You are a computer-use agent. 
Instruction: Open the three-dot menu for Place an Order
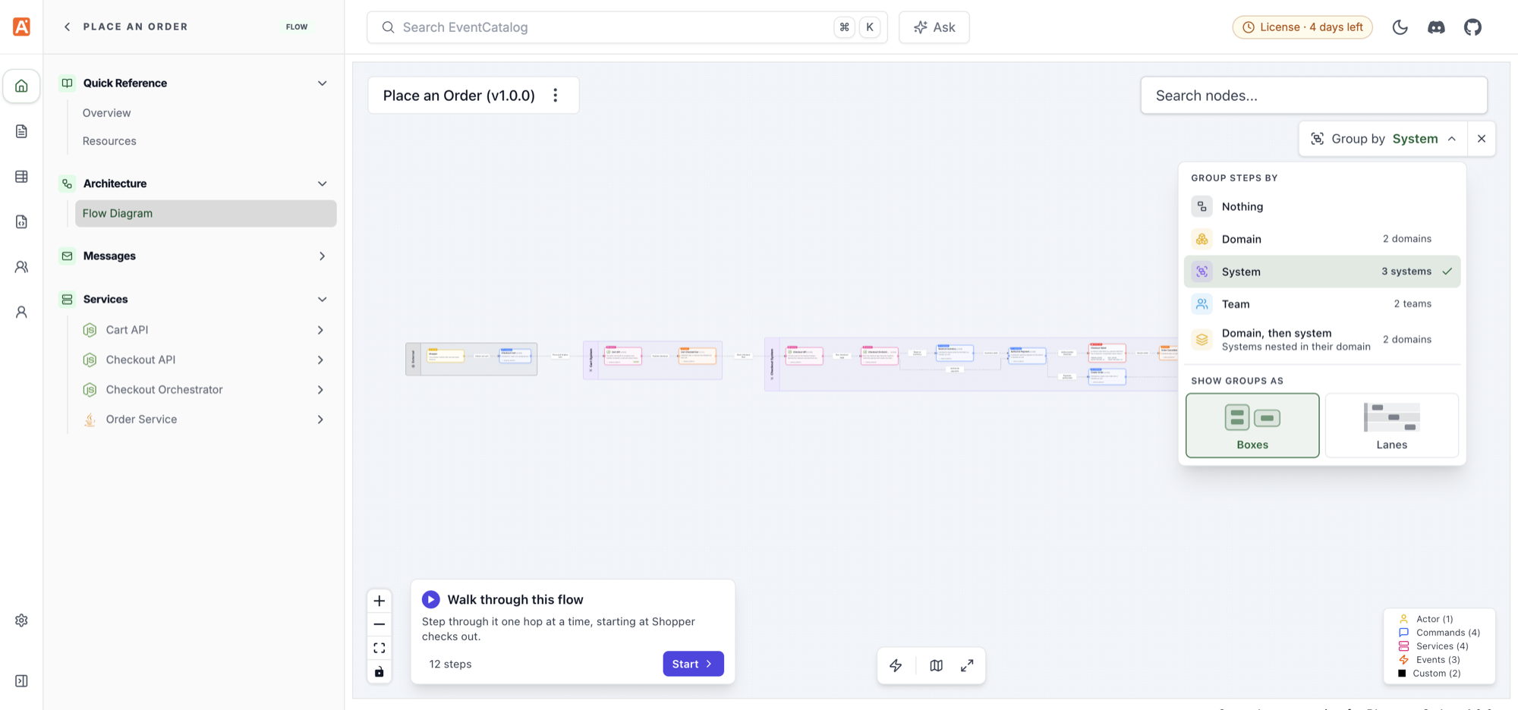click(x=556, y=96)
